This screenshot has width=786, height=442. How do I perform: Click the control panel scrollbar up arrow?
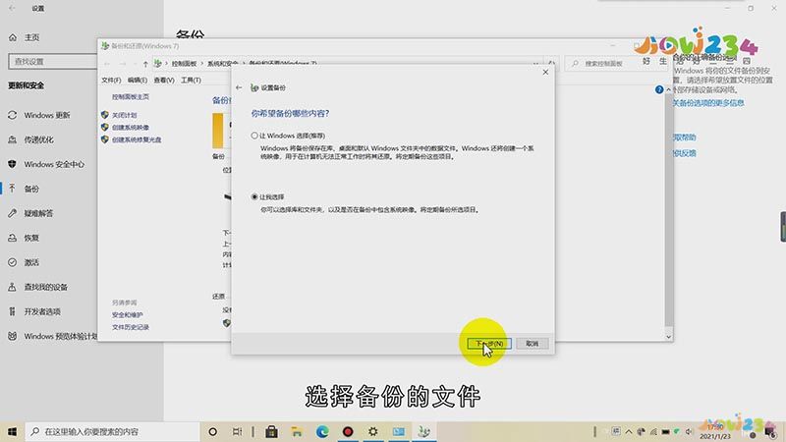click(669, 89)
